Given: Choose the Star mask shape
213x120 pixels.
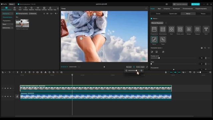Looking at the screenshot, I should coord(189,29).
